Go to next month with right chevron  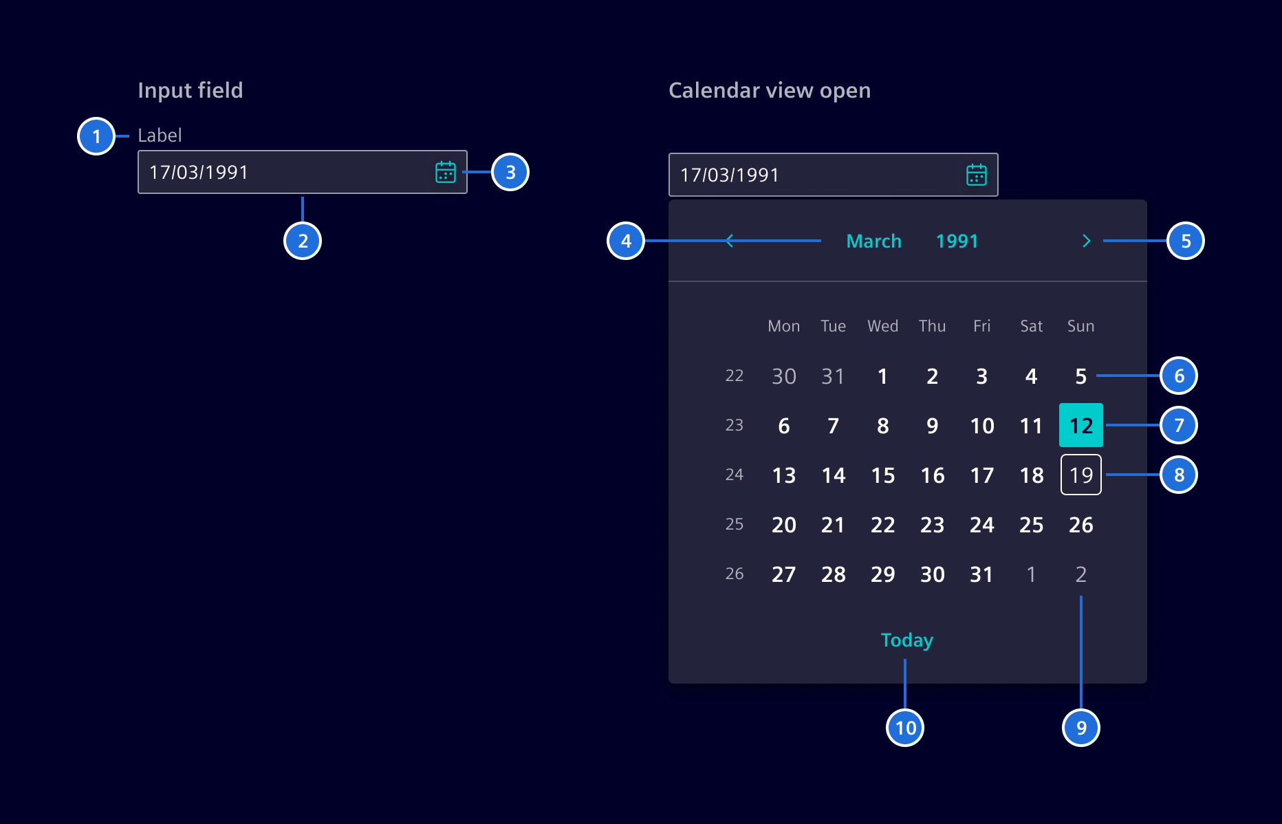1087,241
